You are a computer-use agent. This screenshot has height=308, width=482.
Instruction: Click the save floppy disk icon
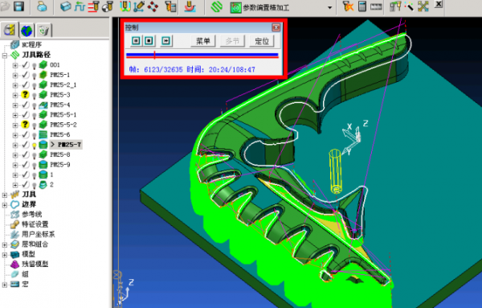[18, 6]
